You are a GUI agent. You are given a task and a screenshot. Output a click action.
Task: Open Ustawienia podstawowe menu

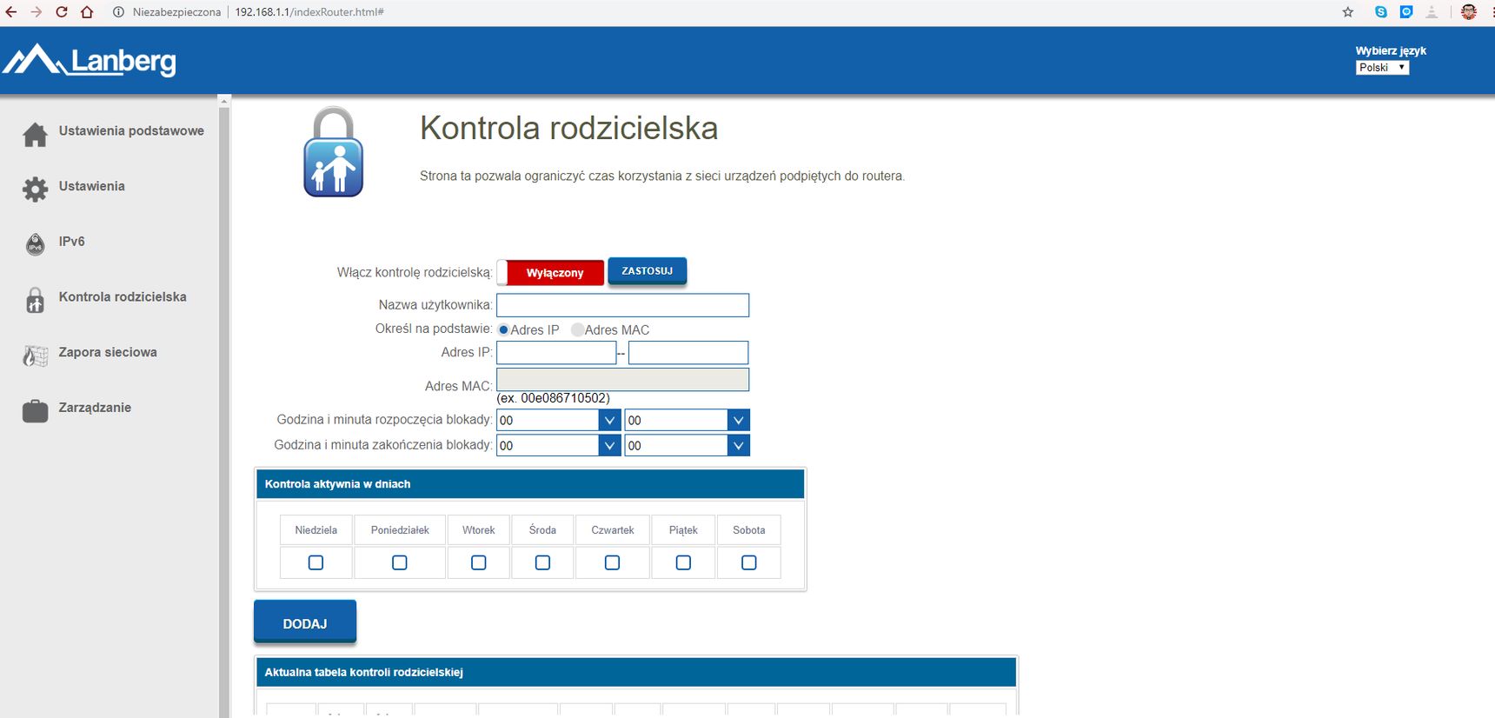131,130
